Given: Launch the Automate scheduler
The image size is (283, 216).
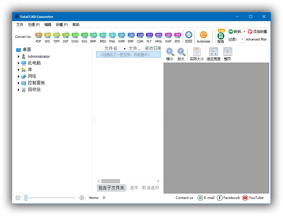Looking at the screenshot, I should [204, 37].
